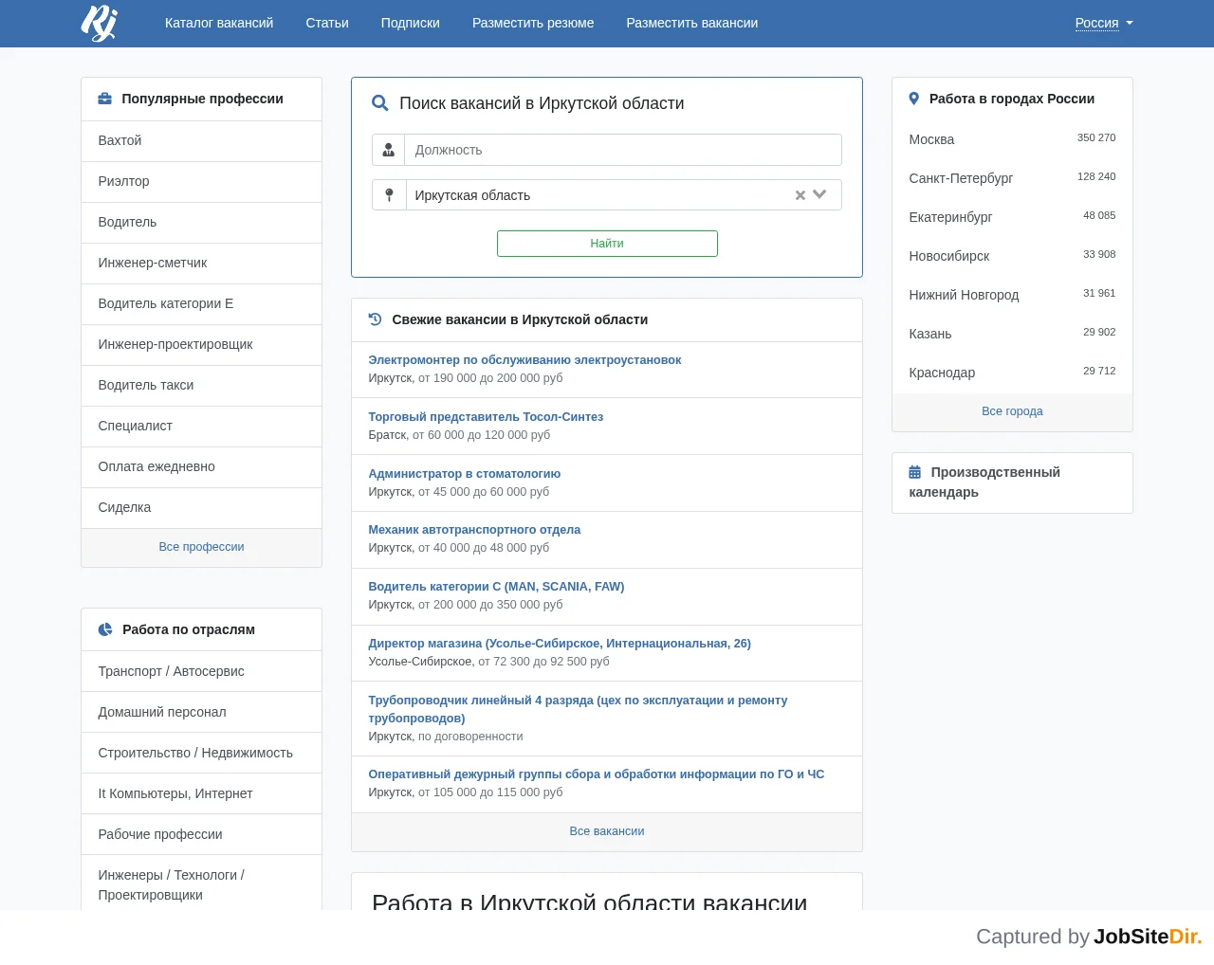Click the pie chart icon beside Работа по отраслям
Screen dimensions: 1214x965
[105, 629]
